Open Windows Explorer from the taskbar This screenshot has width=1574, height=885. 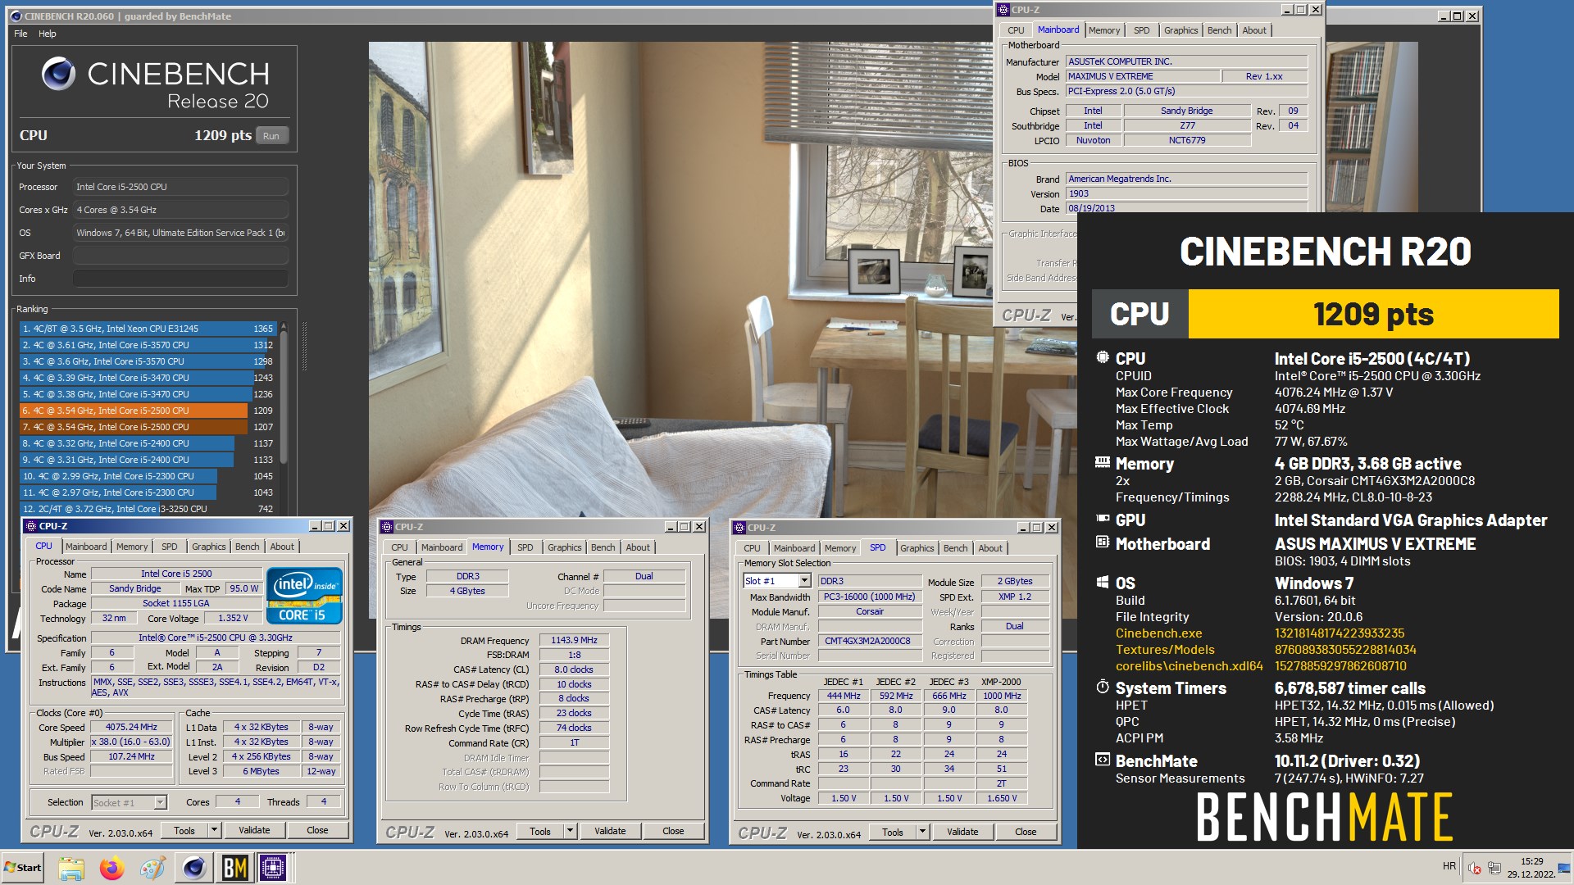pos(71,868)
